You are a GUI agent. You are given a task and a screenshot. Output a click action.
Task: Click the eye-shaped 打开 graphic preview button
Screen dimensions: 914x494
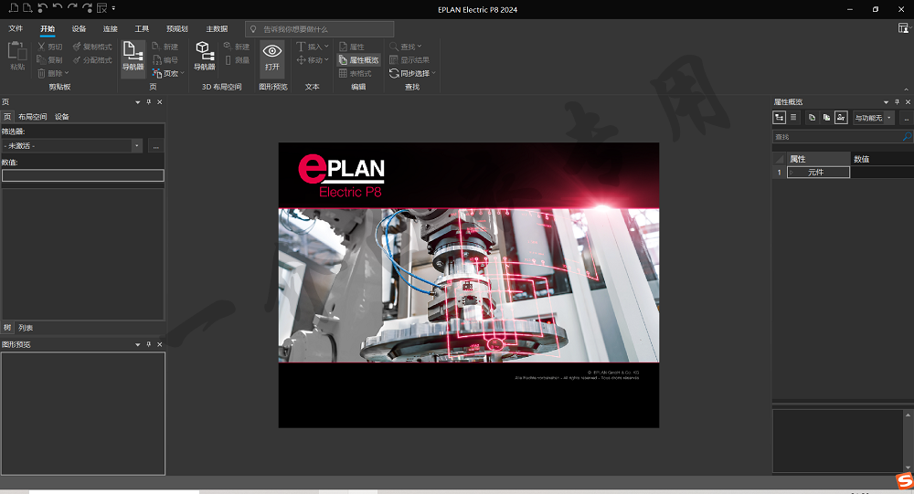(272, 57)
